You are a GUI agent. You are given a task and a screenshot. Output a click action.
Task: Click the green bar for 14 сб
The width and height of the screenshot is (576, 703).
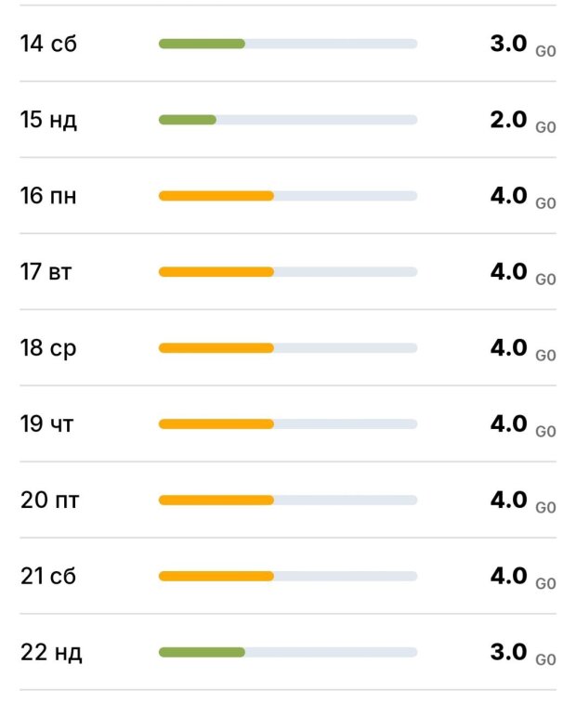pyautogui.click(x=202, y=44)
